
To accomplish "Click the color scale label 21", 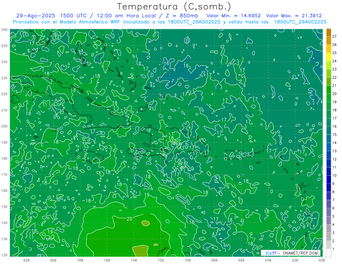I will 335,85.
